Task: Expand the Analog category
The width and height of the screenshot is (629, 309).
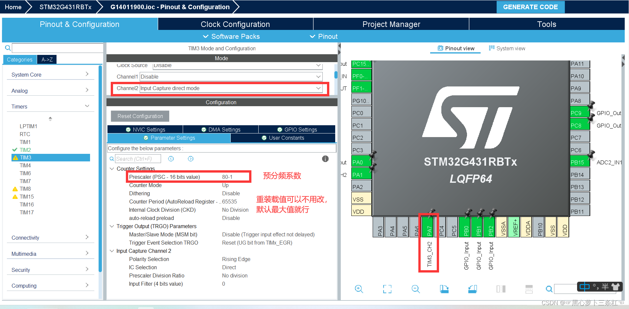Action: [x=50, y=91]
